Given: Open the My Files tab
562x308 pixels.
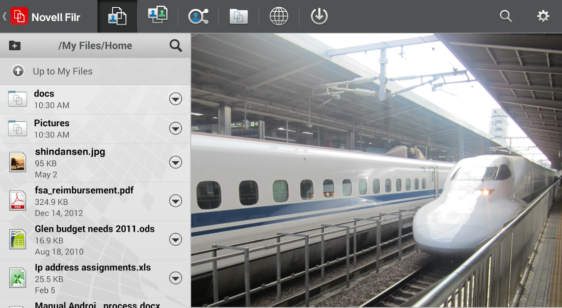Looking at the screenshot, I should (x=117, y=16).
